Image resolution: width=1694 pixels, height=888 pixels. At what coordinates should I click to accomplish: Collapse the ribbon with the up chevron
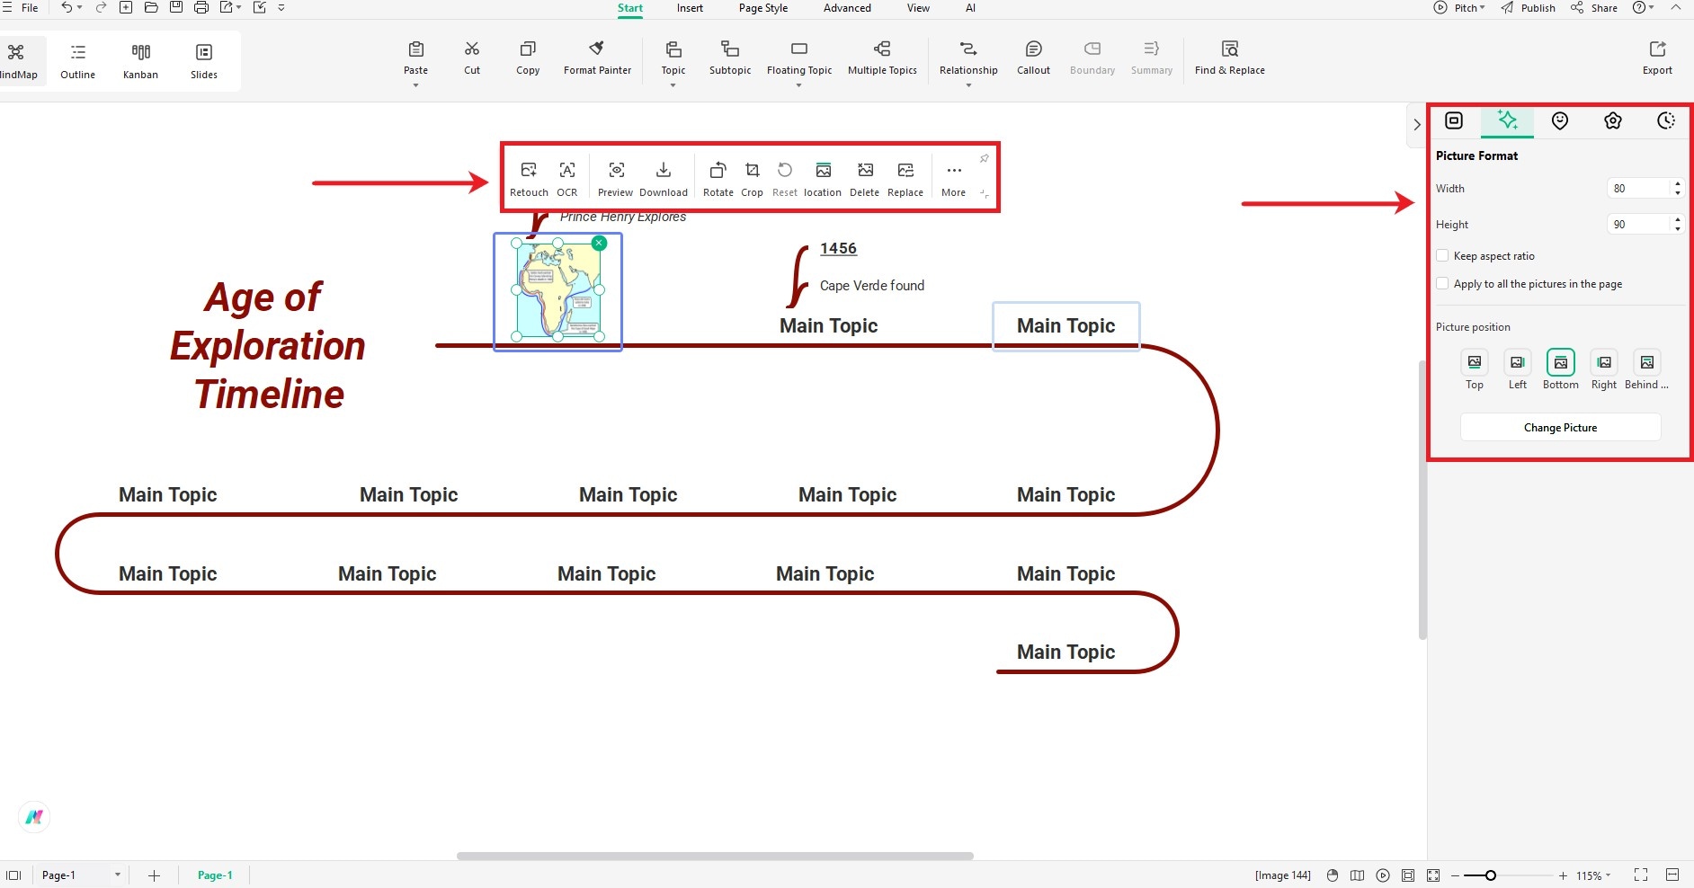coord(1676,7)
